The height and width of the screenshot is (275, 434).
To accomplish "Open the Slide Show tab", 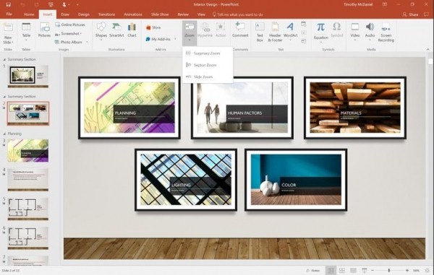I will [160, 14].
